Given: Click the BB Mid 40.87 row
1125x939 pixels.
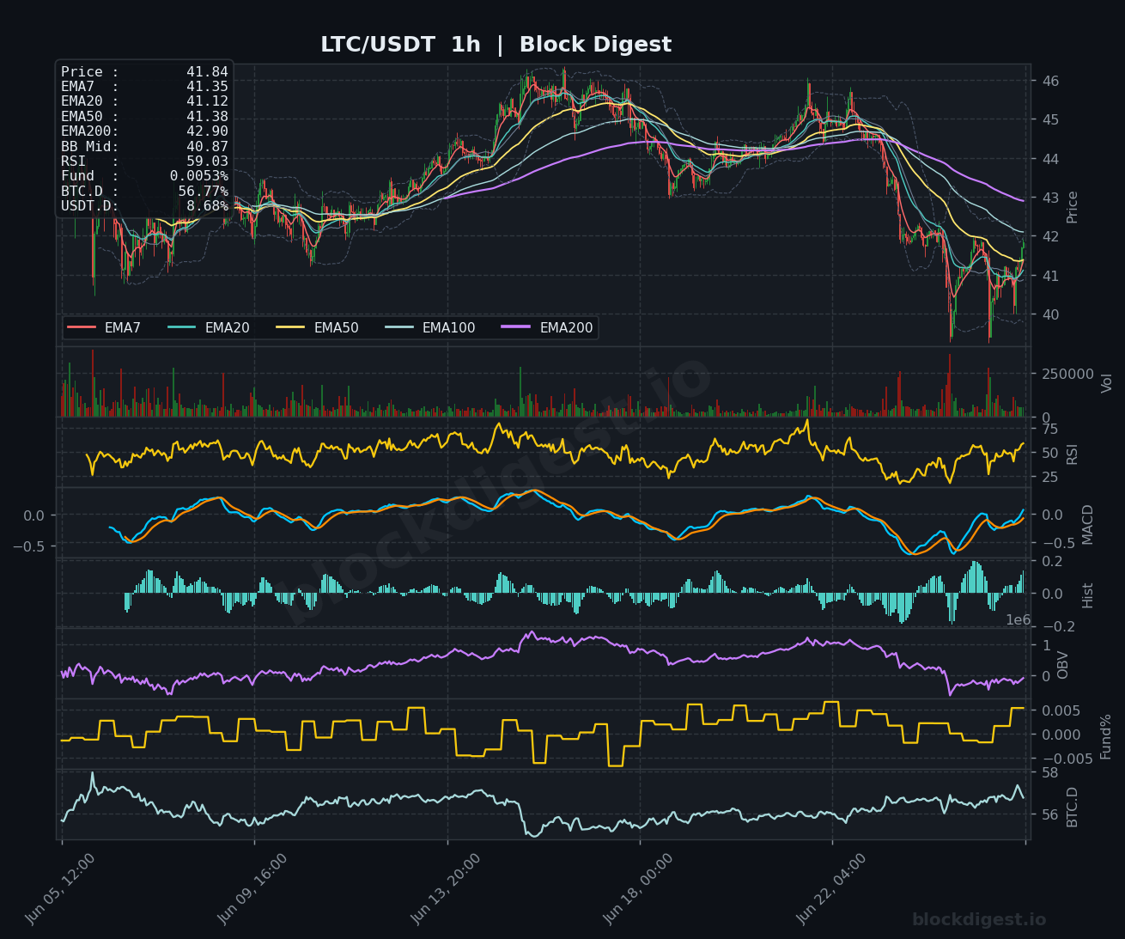Looking at the screenshot, I should [x=144, y=146].
